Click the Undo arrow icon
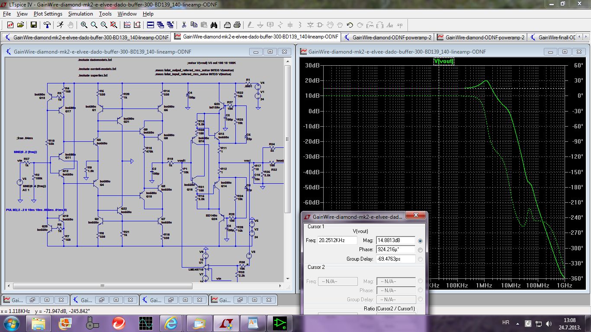This screenshot has height=332, width=591. [350, 25]
